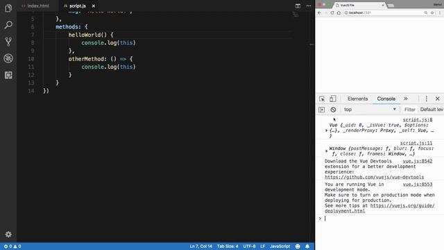Expand the logged Vue object
Screen dimensions: 444x250
point(327,131)
